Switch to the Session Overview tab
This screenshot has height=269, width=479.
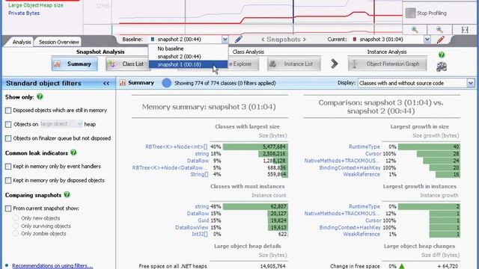(x=58, y=42)
